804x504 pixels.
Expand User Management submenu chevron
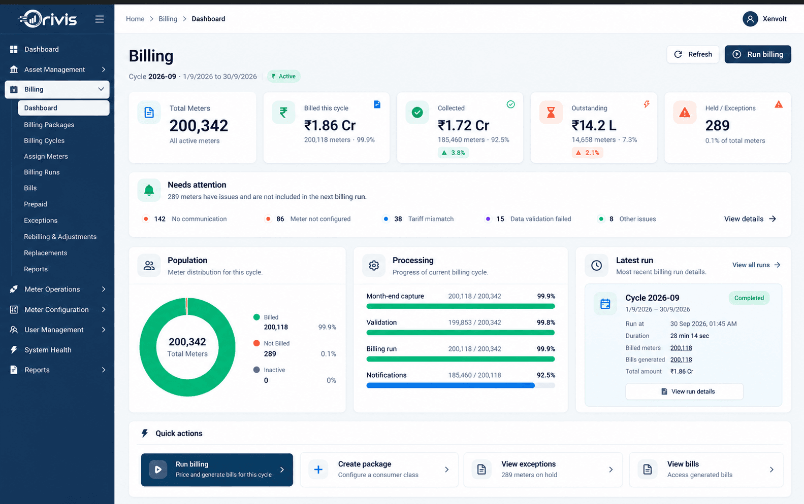[104, 330]
